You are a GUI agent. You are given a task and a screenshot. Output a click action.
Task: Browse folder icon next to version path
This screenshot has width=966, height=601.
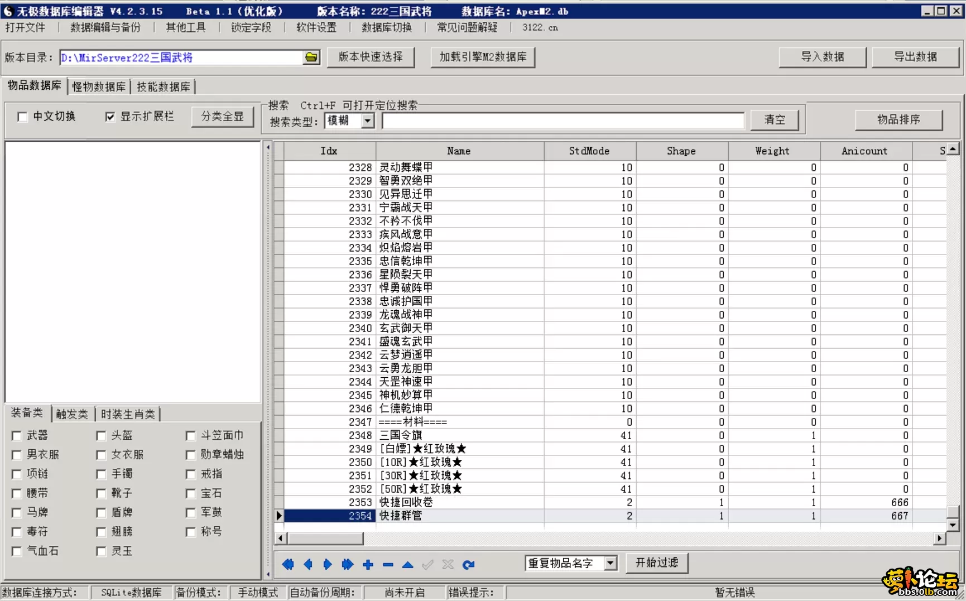tap(311, 57)
